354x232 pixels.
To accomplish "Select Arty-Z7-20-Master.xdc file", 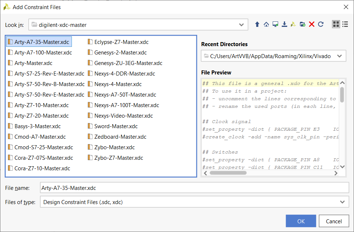I will click(38, 116).
